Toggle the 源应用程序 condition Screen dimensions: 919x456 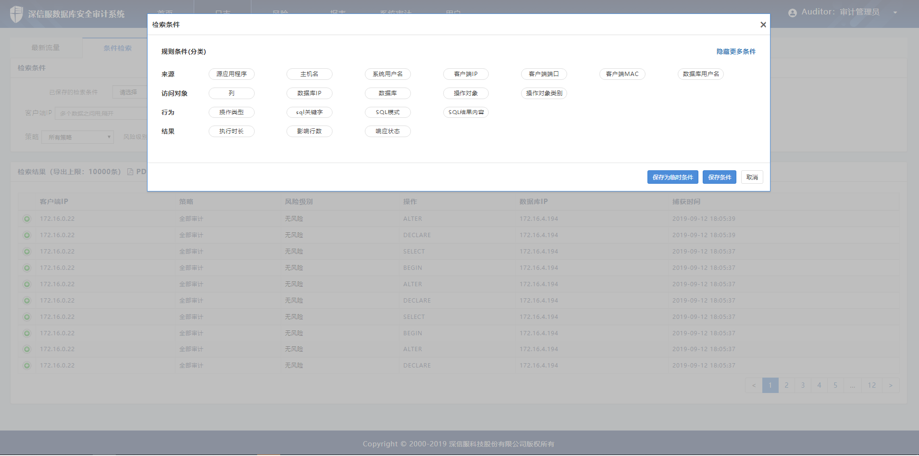231,74
